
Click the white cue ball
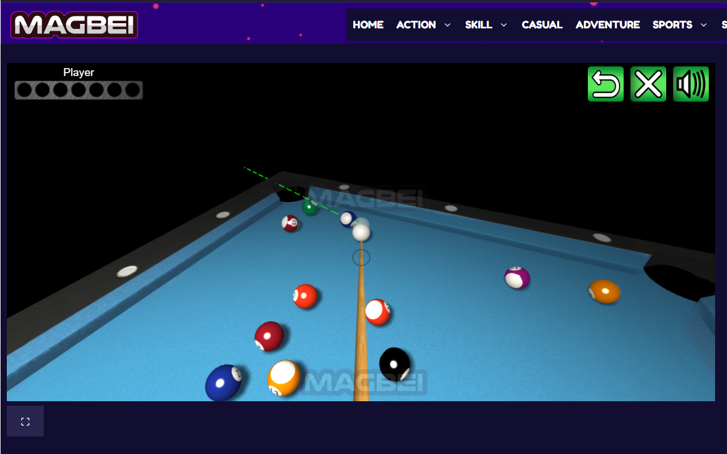(362, 232)
